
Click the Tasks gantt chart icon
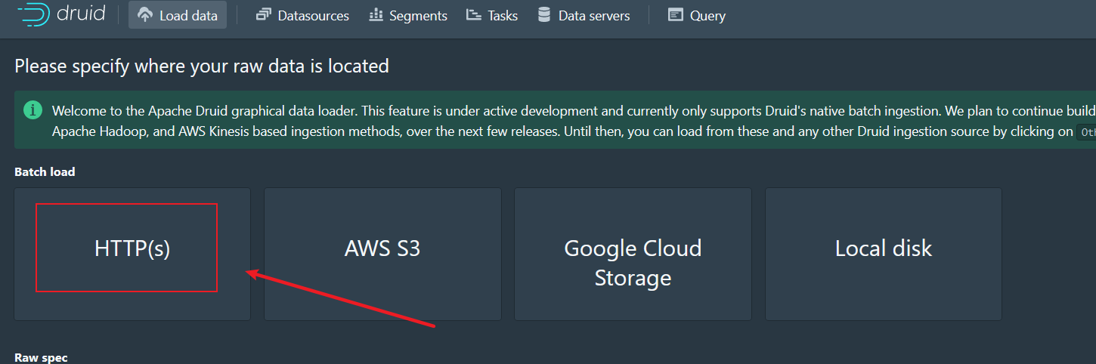click(474, 15)
